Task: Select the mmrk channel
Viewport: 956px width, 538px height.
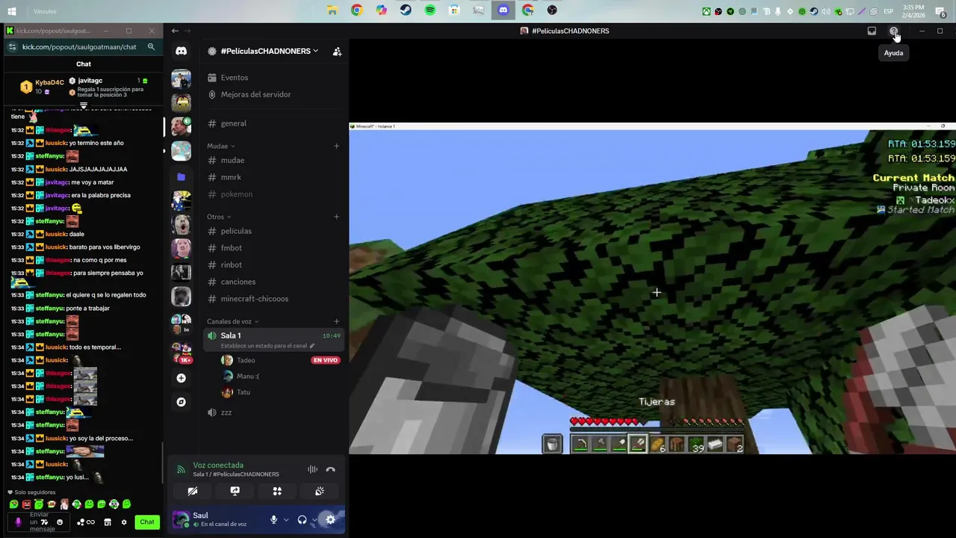Action: point(273,177)
